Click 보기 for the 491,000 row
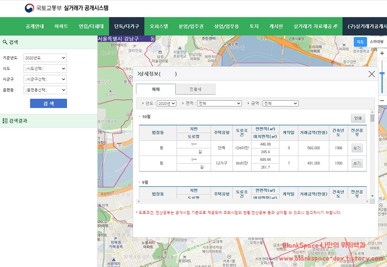This screenshot has height=267, width=387. point(357,163)
